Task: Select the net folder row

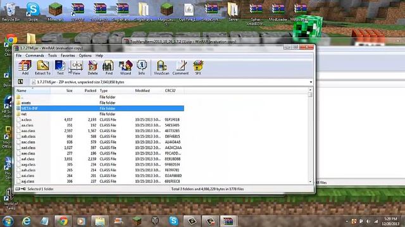Action: pyautogui.click(x=100, y=114)
